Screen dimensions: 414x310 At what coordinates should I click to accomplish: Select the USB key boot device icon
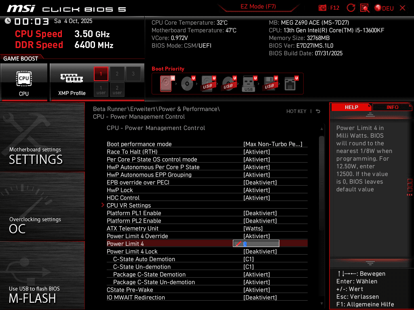249,84
